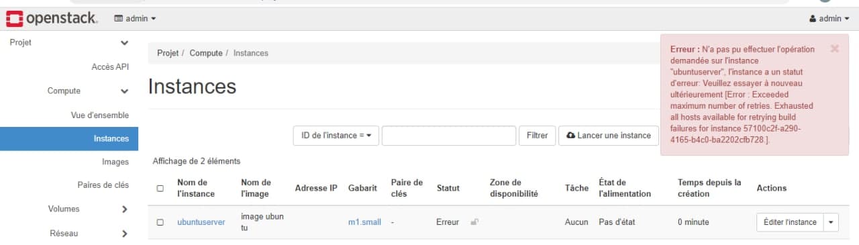Screen dimensions: 859x245
Task: Expand the actions arrow next to Éditer l'instance
Action: [831, 222]
